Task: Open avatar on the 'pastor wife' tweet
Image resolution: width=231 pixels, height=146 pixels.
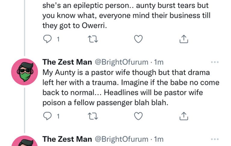Action: tap(24, 72)
